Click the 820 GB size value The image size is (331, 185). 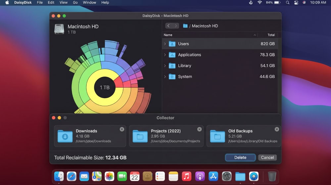pyautogui.click(x=267, y=44)
